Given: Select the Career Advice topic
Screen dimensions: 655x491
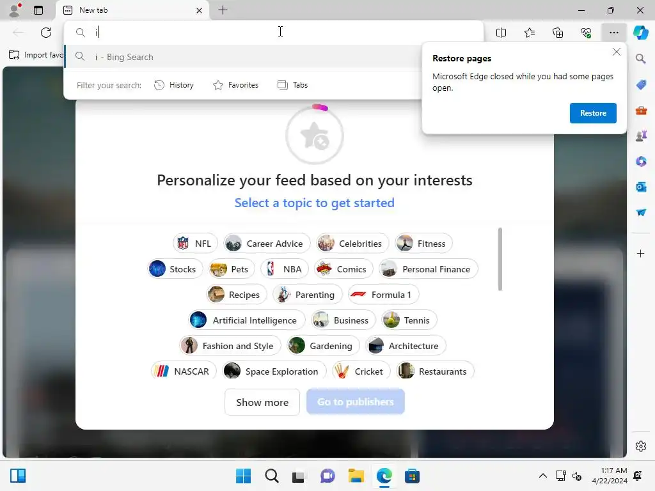Looking at the screenshot, I should [267, 244].
